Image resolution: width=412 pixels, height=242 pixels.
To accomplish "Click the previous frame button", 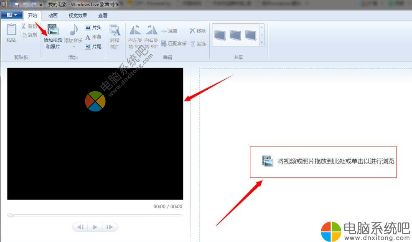I will [81, 227].
